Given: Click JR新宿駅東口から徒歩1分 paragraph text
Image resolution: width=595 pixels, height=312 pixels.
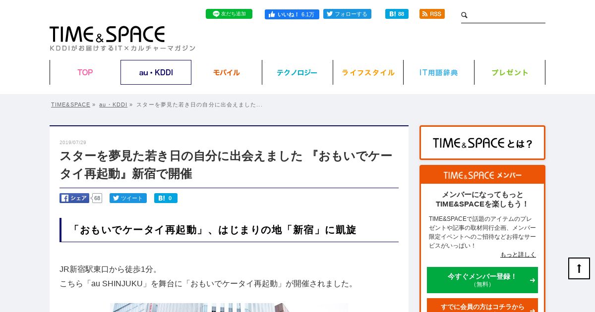Looking at the screenshot, I should [109, 269].
